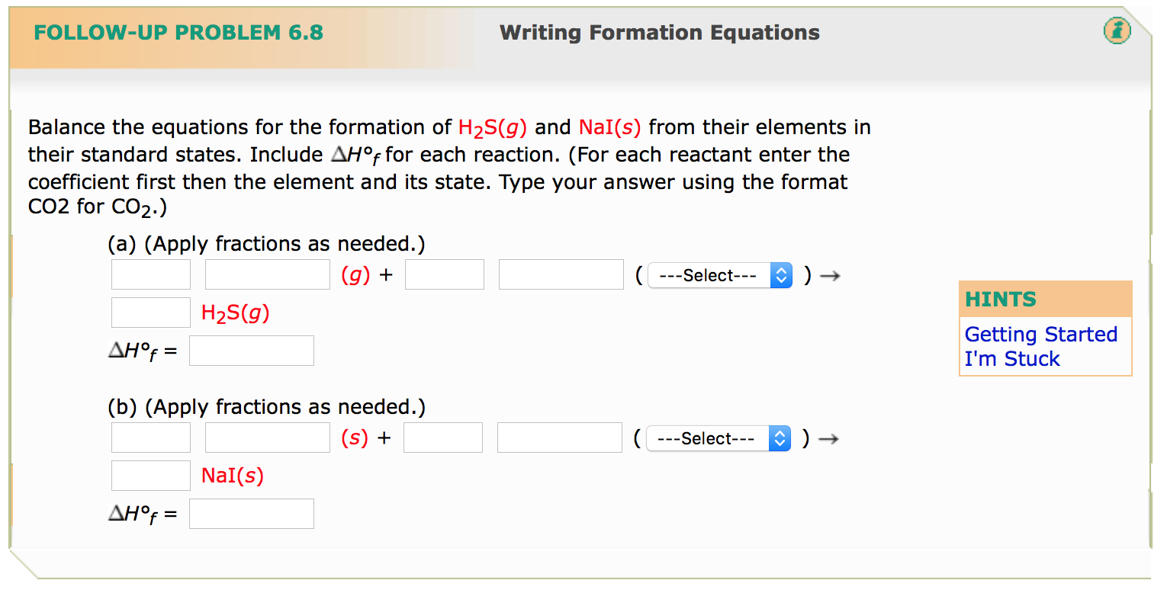
Task: Click the chevron on the part (a) Select control
Action: (780, 275)
